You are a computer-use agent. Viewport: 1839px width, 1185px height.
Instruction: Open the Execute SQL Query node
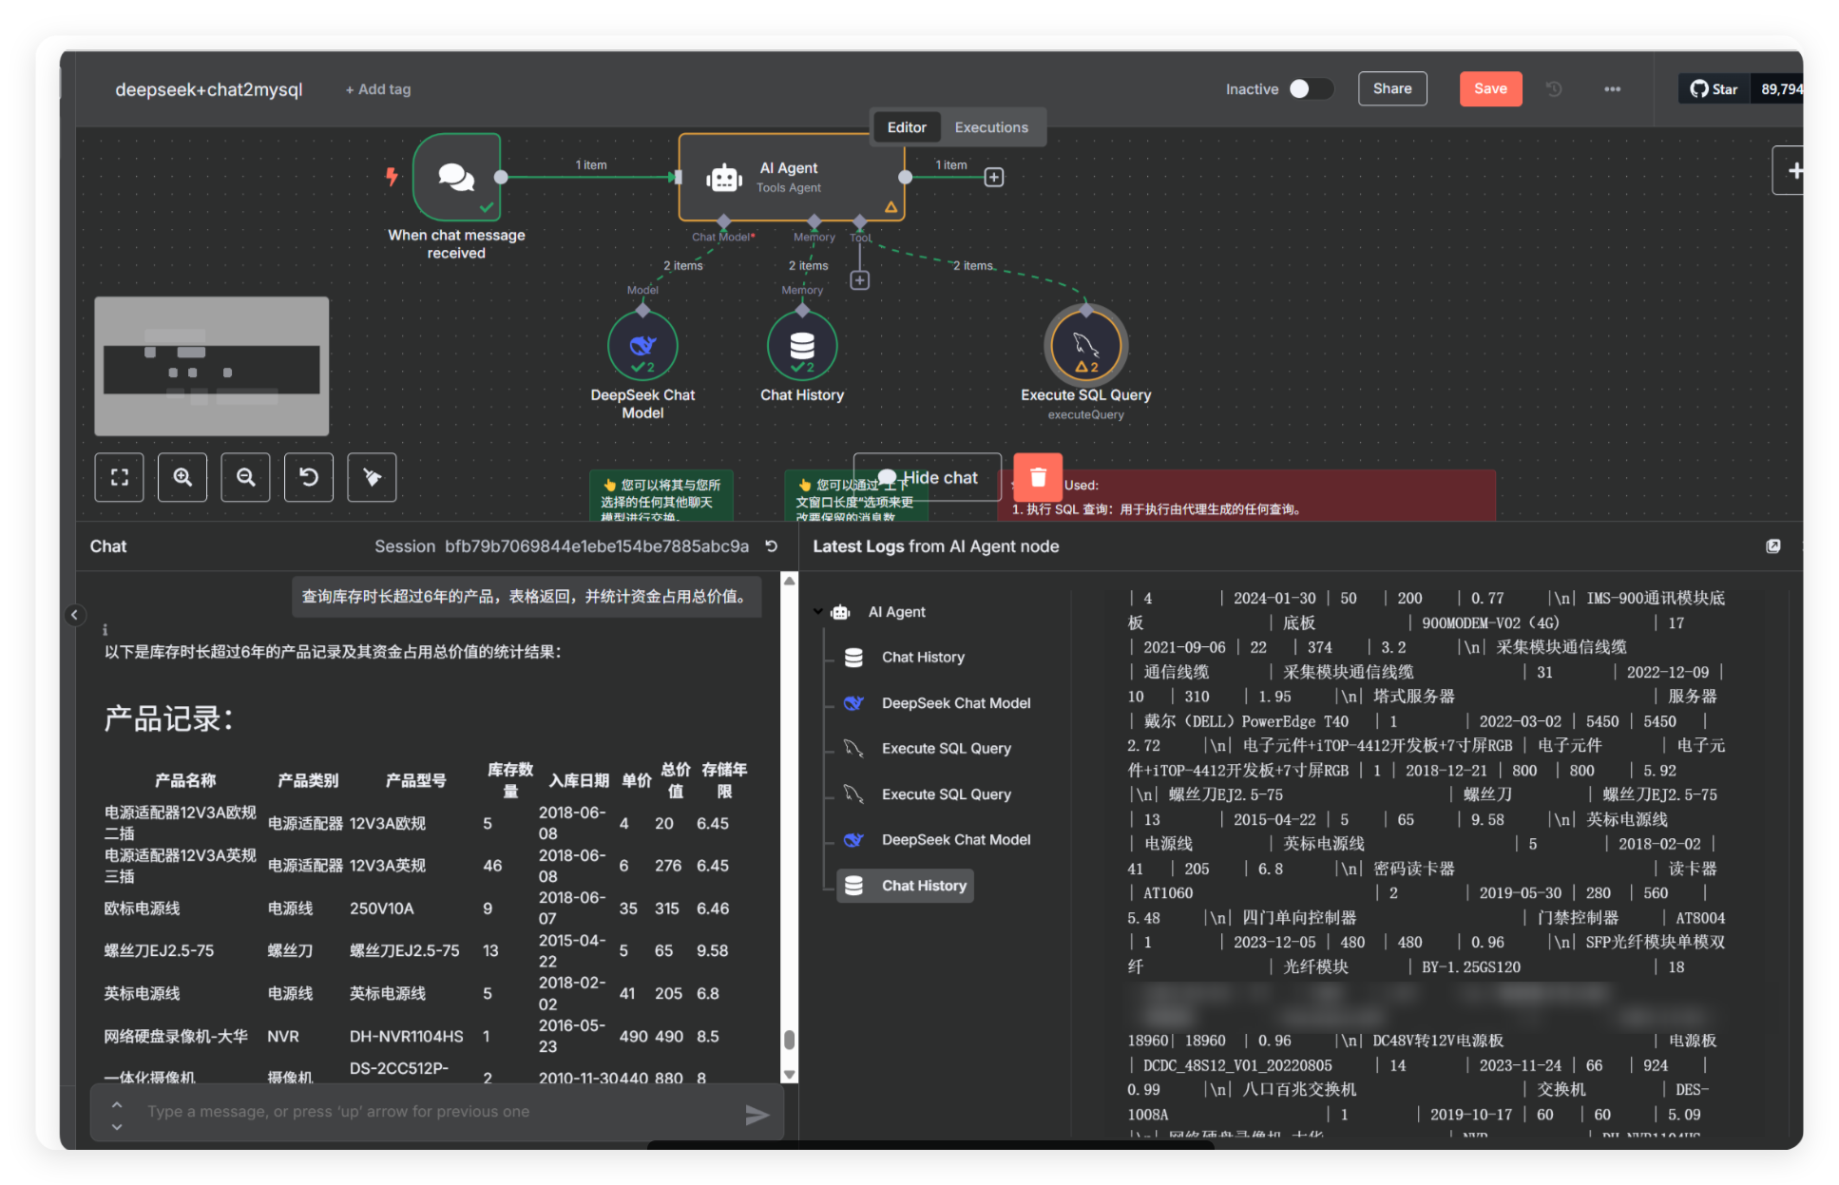coord(1084,346)
